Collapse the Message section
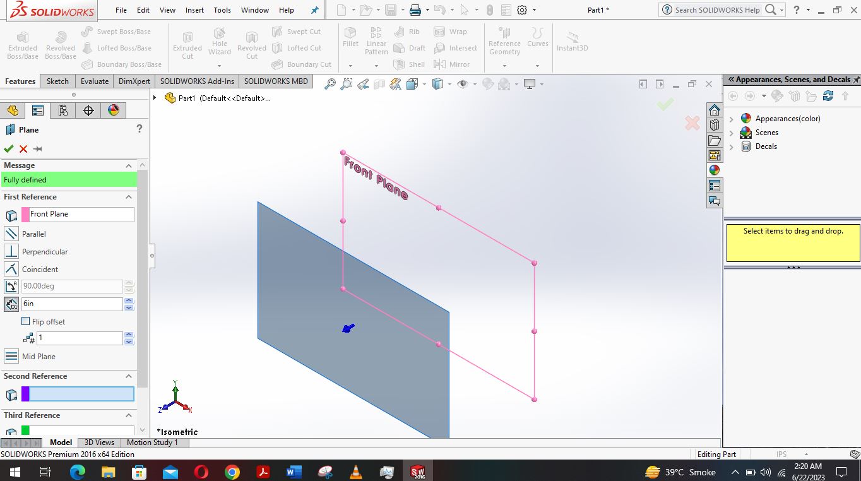The height and width of the screenshot is (481, 861). tap(129, 165)
